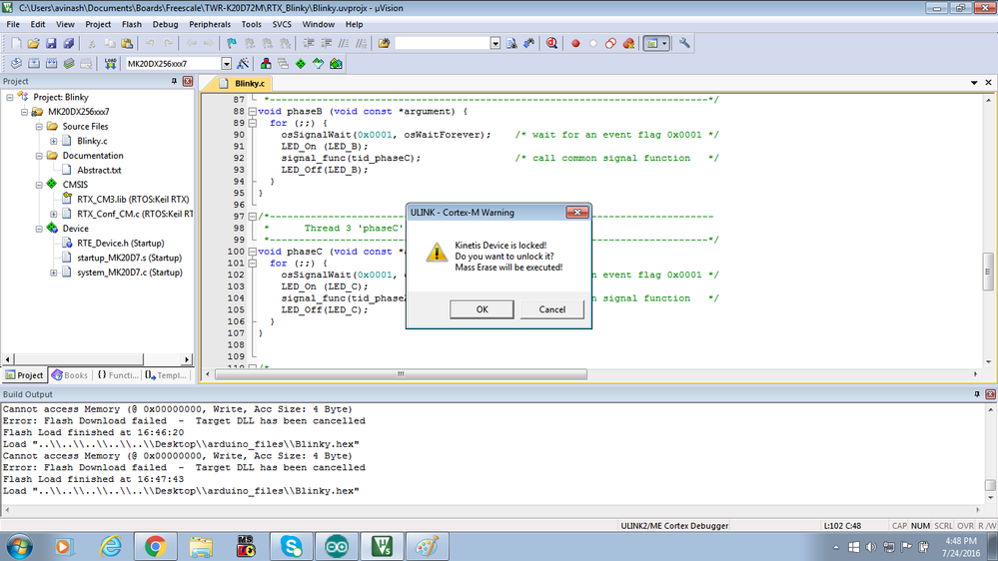Viewport: 998px width, 561px height.
Task: Click editor horizontal scrollbar thumb
Action: click(401, 374)
